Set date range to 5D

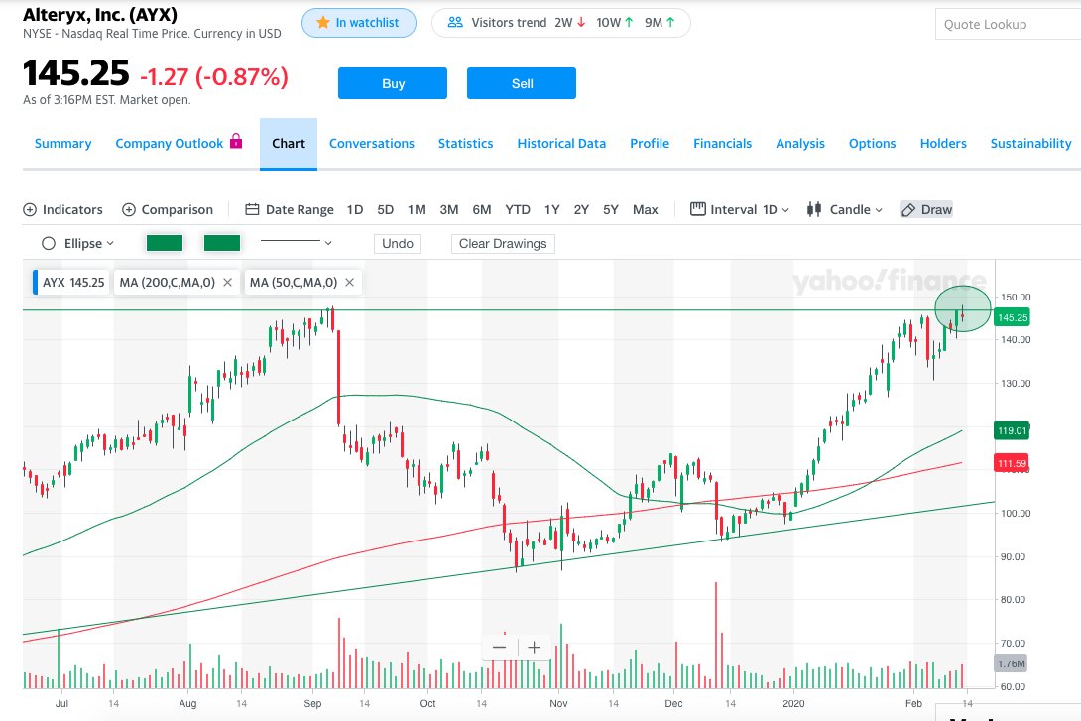[386, 209]
